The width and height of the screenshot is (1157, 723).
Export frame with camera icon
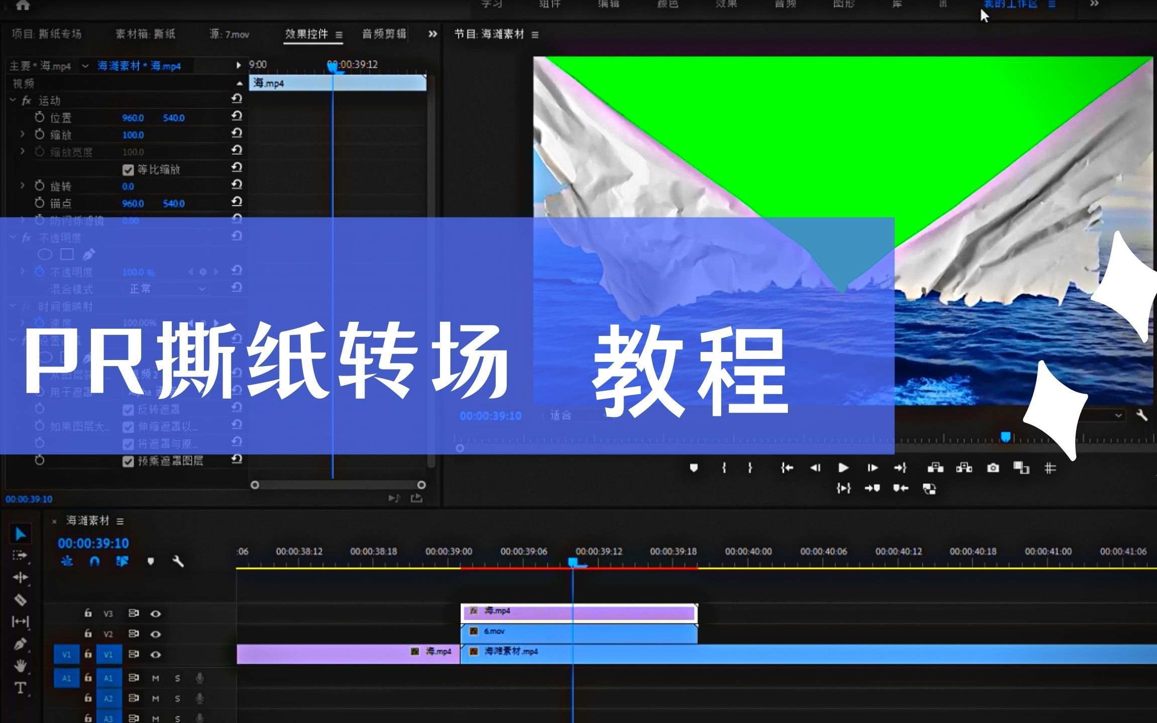993,468
